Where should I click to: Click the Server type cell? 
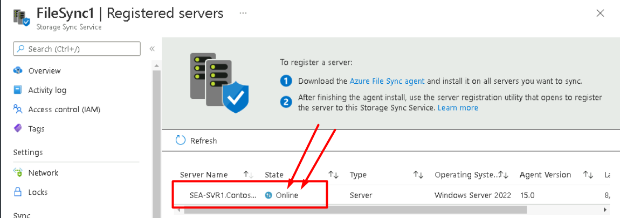[x=361, y=195]
